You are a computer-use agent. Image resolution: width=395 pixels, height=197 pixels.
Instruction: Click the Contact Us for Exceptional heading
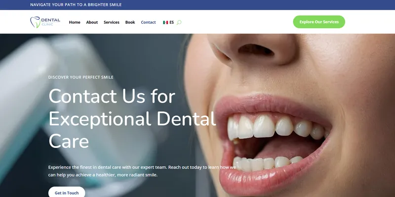click(112, 97)
